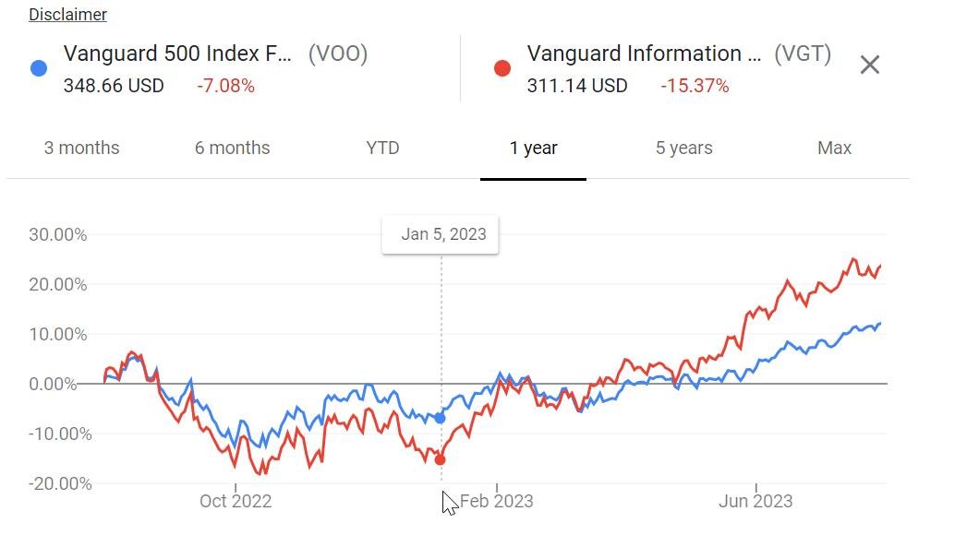Image resolution: width=955 pixels, height=547 pixels.
Task: Switch to the 3 months tab
Action: point(81,148)
